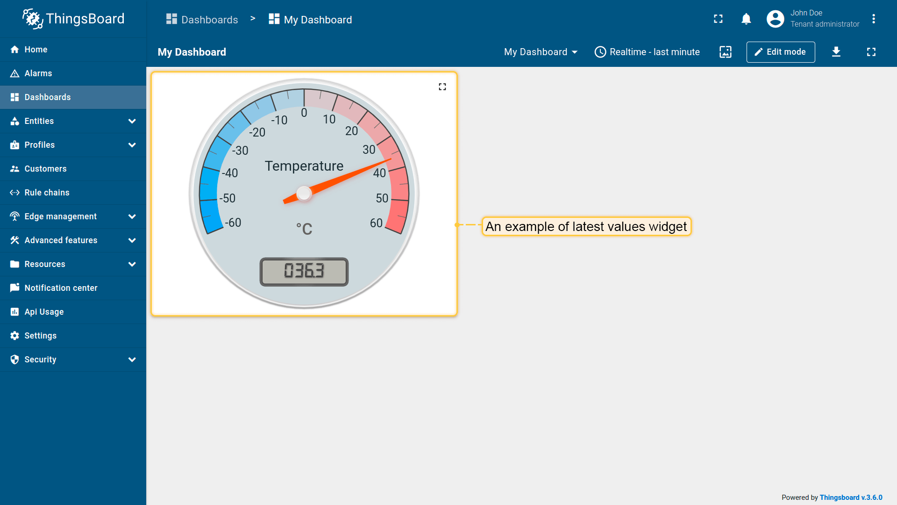Open the My Dashboard state dropdown
The width and height of the screenshot is (897, 505).
coord(541,52)
